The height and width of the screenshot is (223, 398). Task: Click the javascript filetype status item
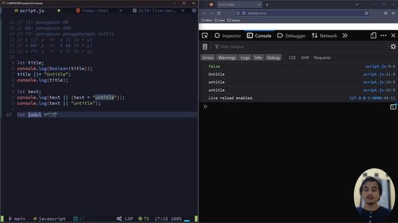point(49,219)
